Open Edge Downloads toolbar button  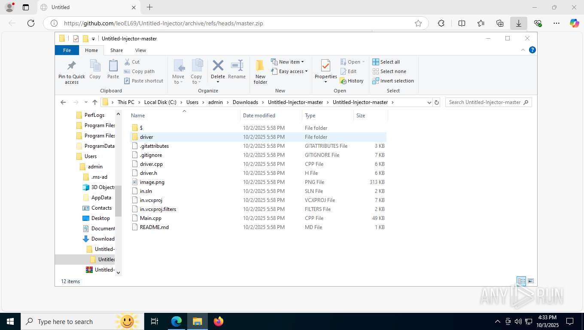(519, 23)
